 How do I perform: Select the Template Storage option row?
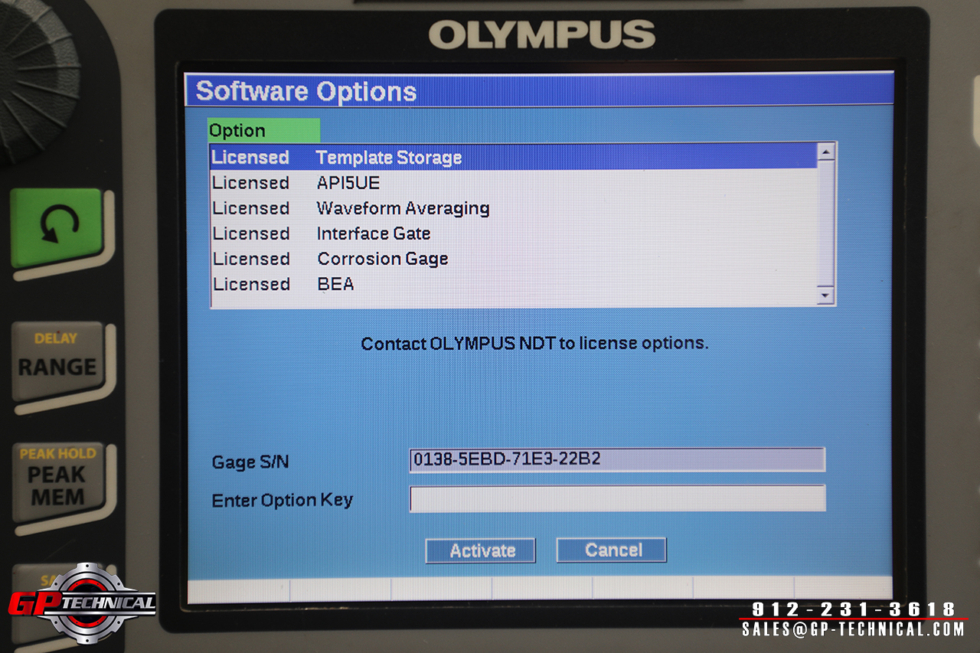pos(513,158)
